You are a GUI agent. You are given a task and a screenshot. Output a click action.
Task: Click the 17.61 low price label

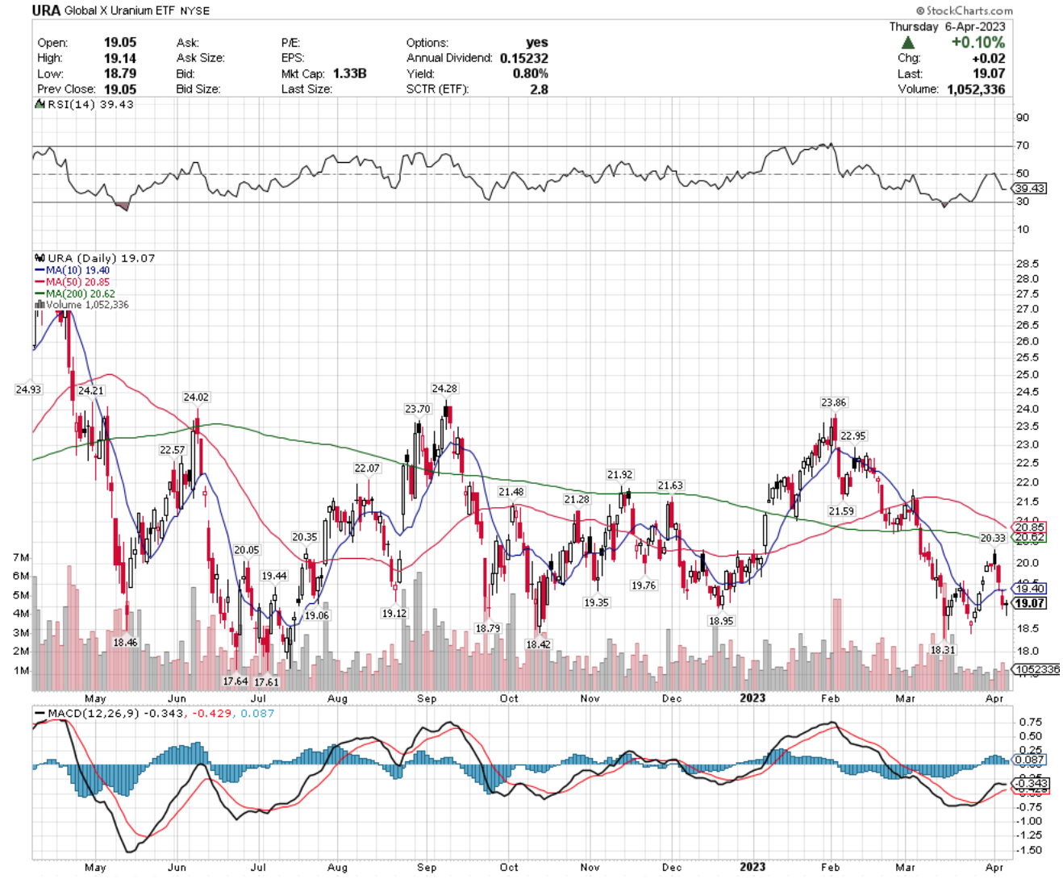coord(266,682)
